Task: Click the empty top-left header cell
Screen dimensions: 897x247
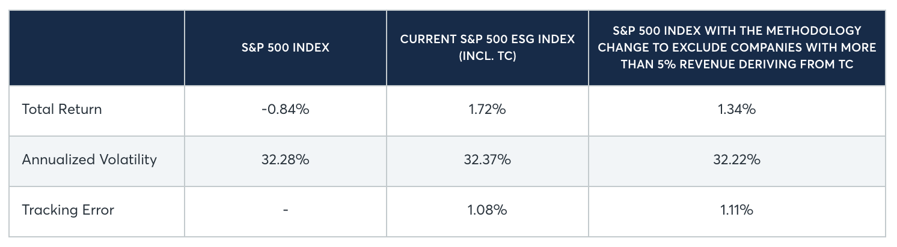Action: (97, 48)
